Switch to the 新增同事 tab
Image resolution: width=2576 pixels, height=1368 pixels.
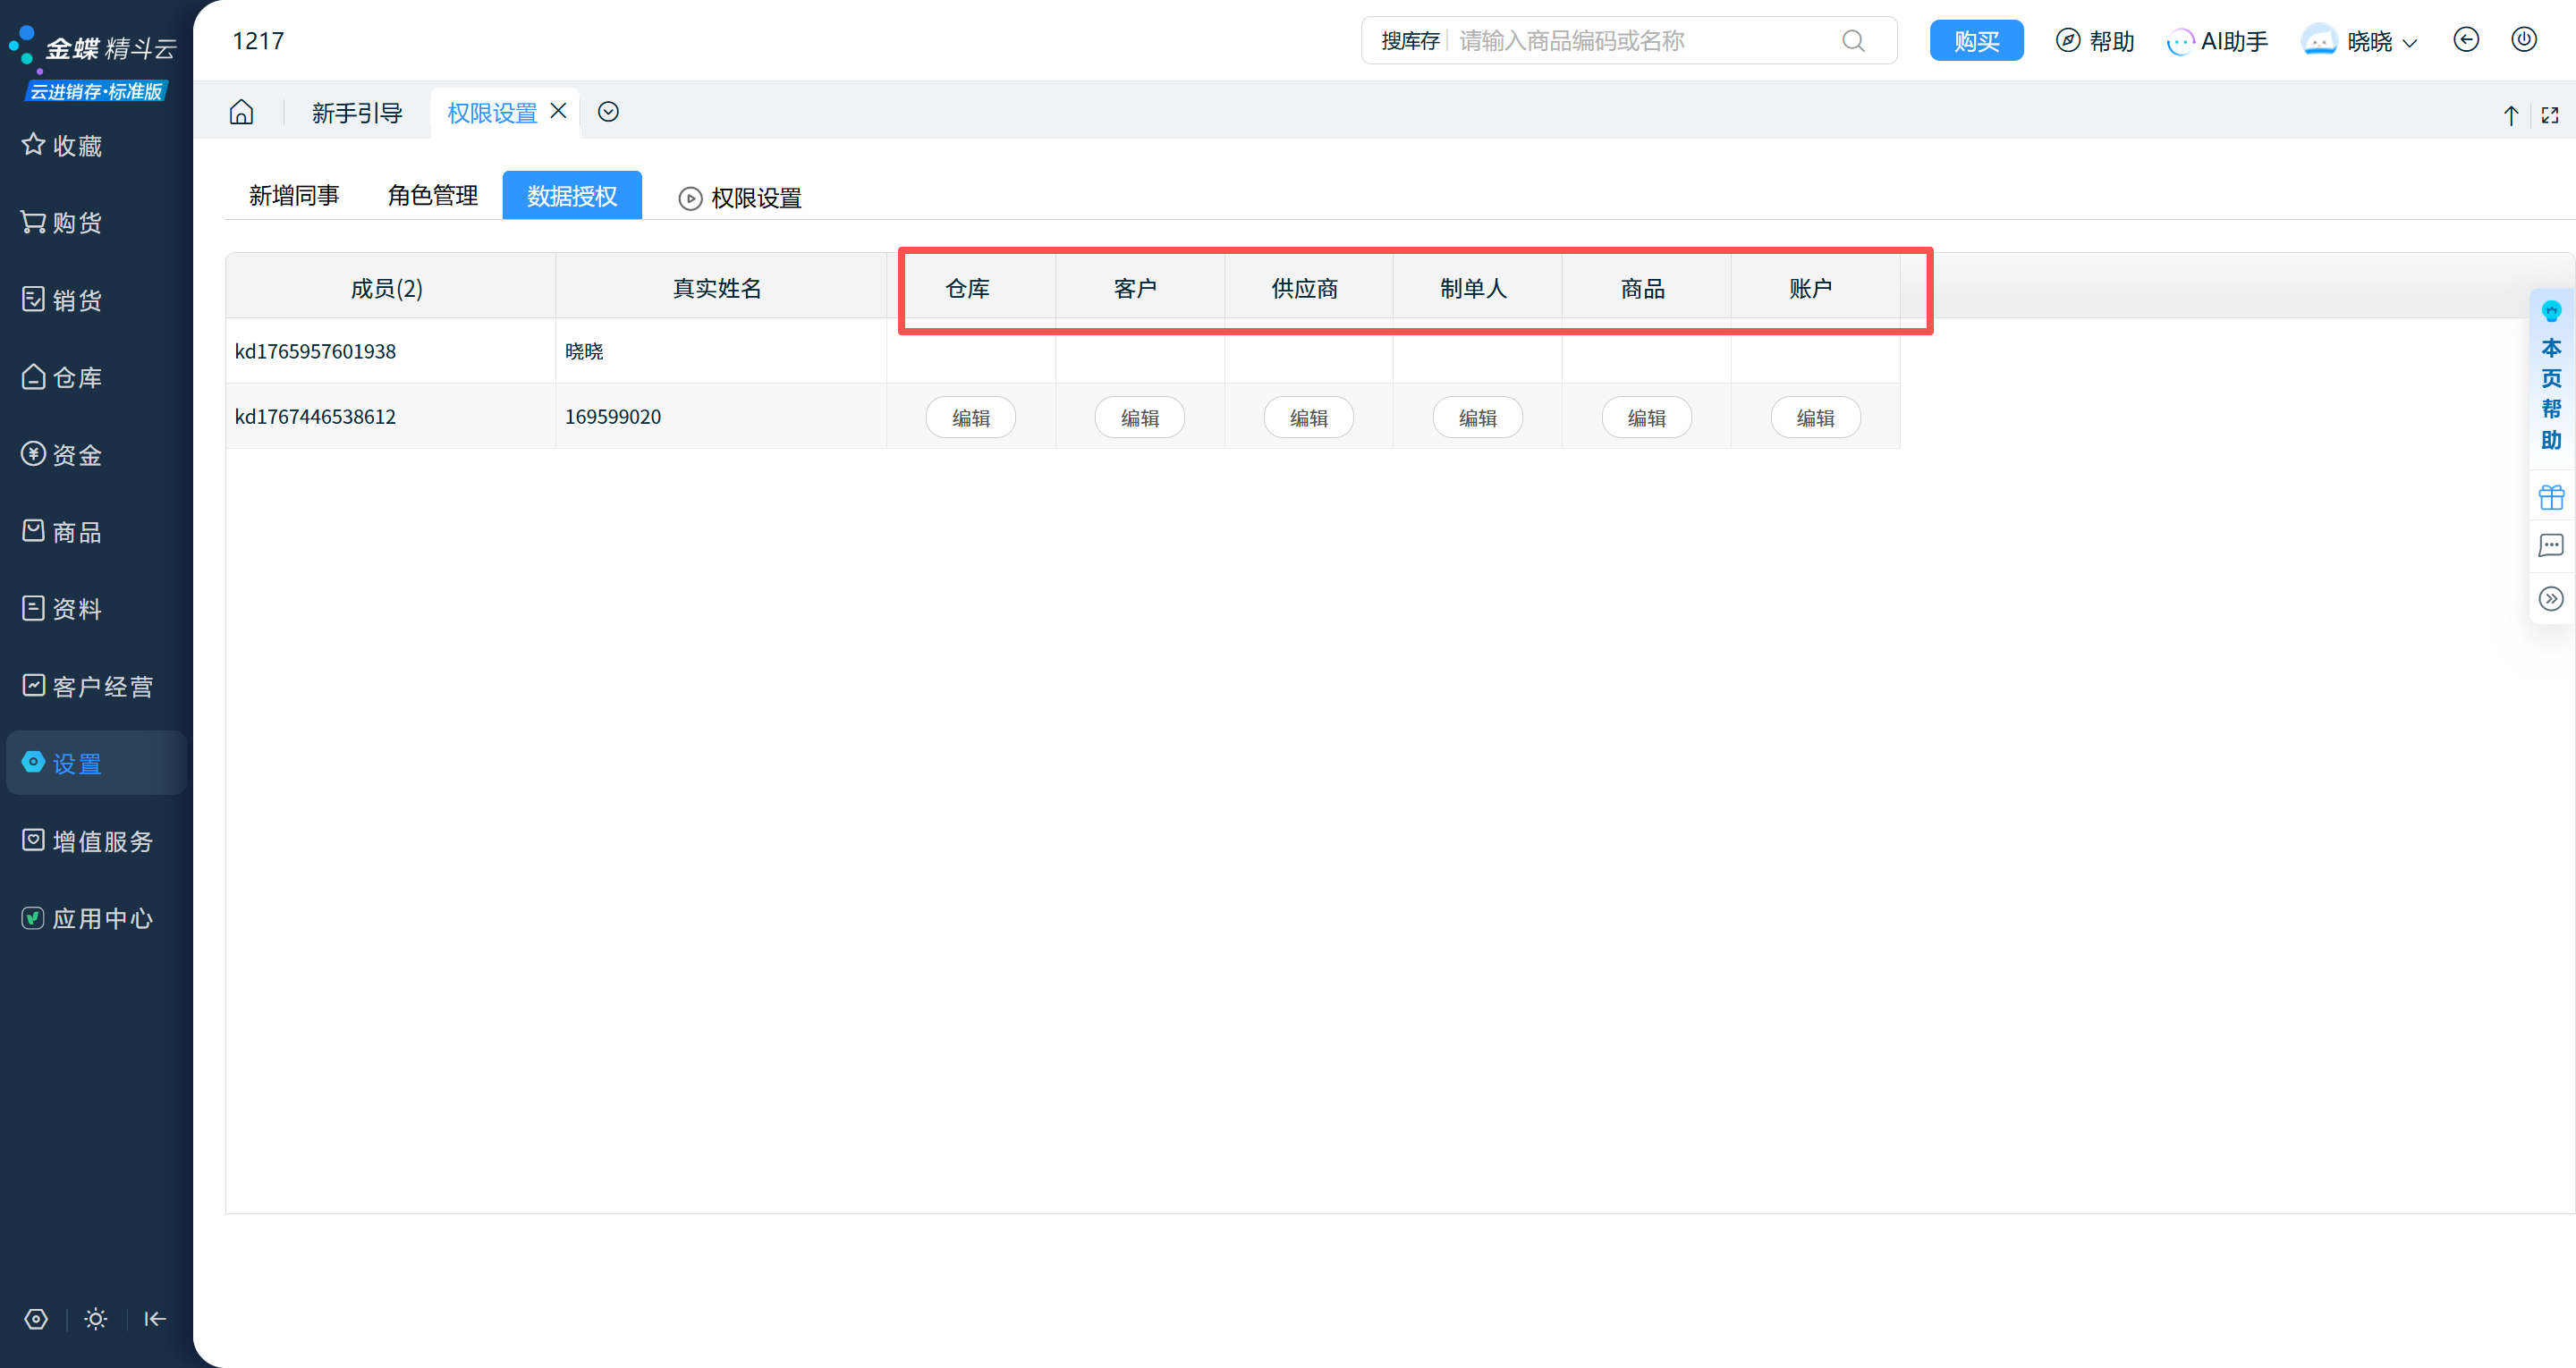pos(294,196)
